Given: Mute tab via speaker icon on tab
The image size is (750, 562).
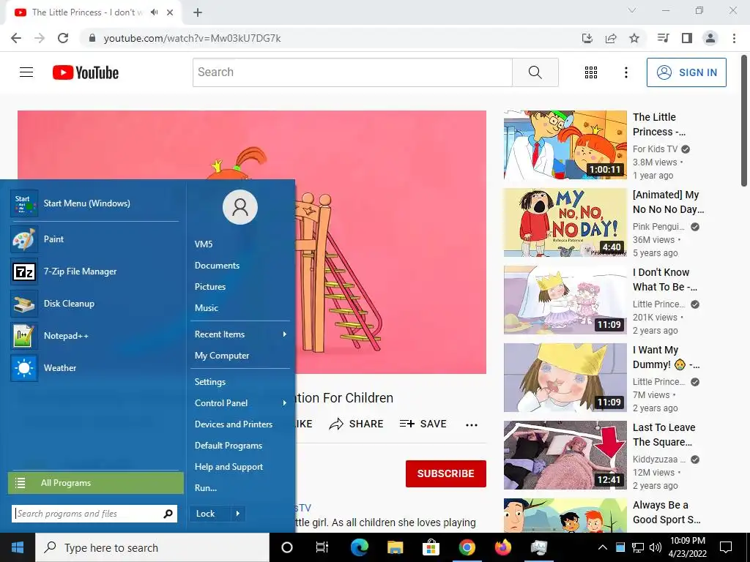Looking at the screenshot, I should pos(154,12).
